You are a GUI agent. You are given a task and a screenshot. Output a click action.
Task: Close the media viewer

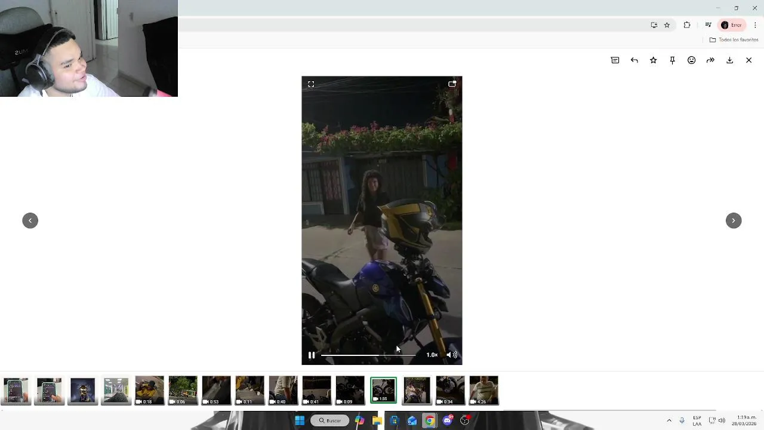748,60
